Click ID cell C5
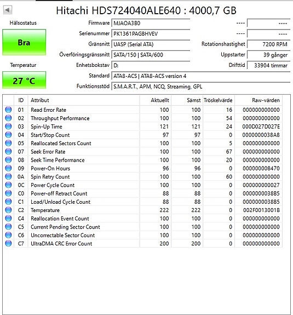This screenshot has width=293, height=315. pos(21,227)
